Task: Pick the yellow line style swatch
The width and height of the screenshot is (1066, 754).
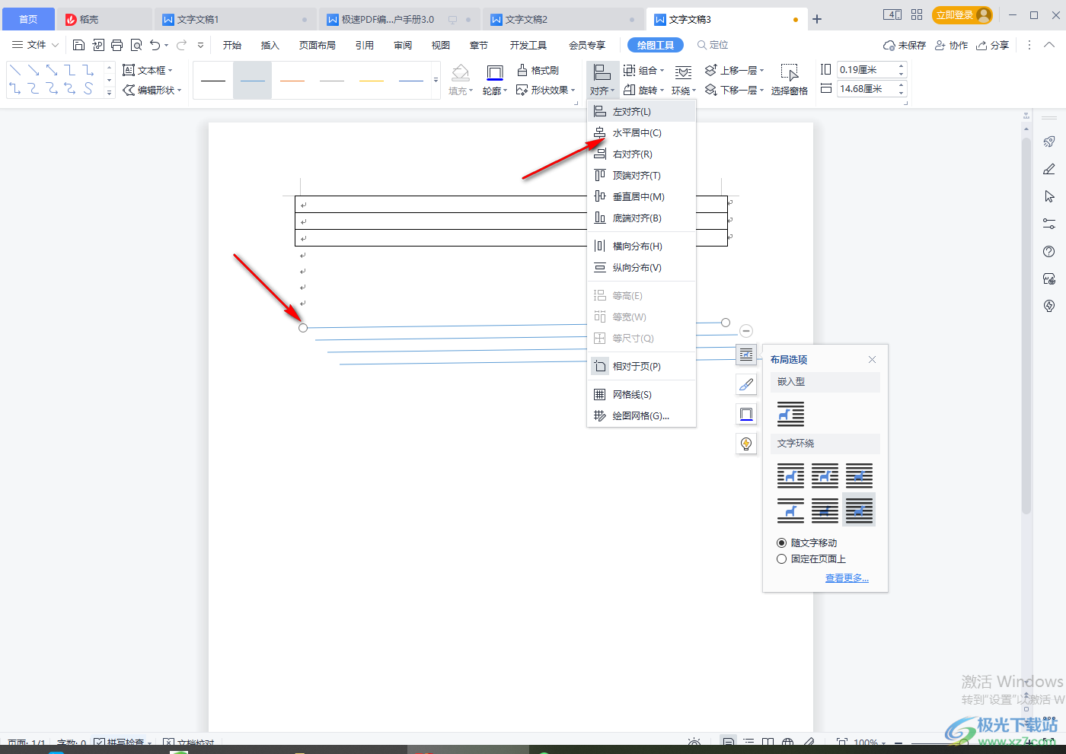Action: pyautogui.click(x=372, y=80)
